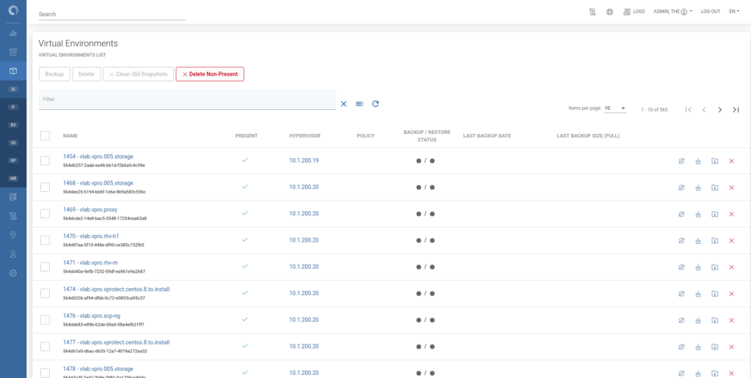Click the refresh icon next to the filter
The height and width of the screenshot is (378, 751).
coord(375,104)
